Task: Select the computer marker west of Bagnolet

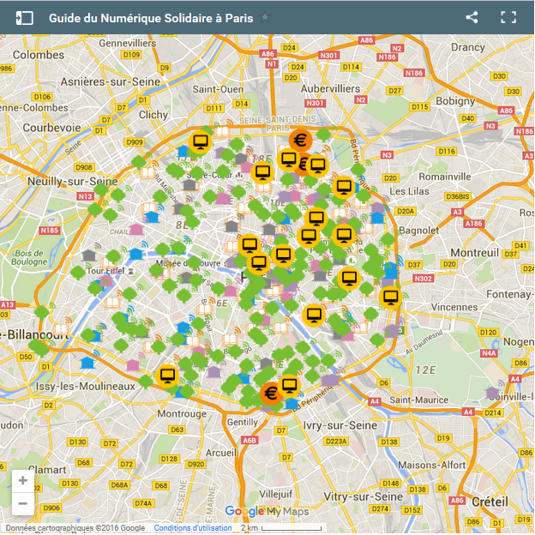Action: point(344,234)
